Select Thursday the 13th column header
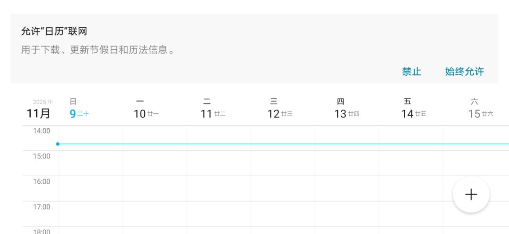The width and height of the screenshot is (509, 234). click(x=347, y=109)
